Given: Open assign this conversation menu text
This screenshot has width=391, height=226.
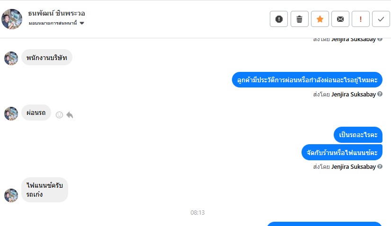Looking at the screenshot, I should (53, 23).
